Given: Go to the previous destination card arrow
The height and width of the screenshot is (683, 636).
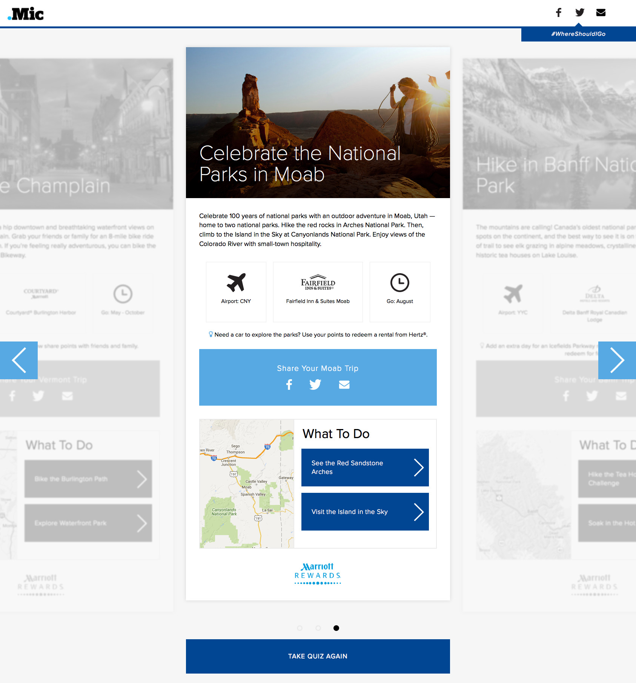Looking at the screenshot, I should pyautogui.click(x=19, y=360).
